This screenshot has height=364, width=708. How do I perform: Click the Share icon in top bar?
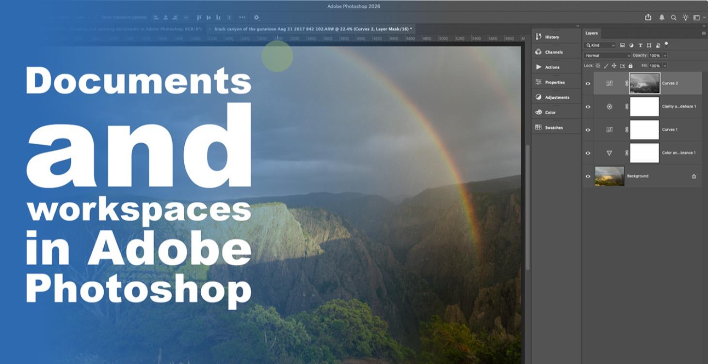pos(648,17)
